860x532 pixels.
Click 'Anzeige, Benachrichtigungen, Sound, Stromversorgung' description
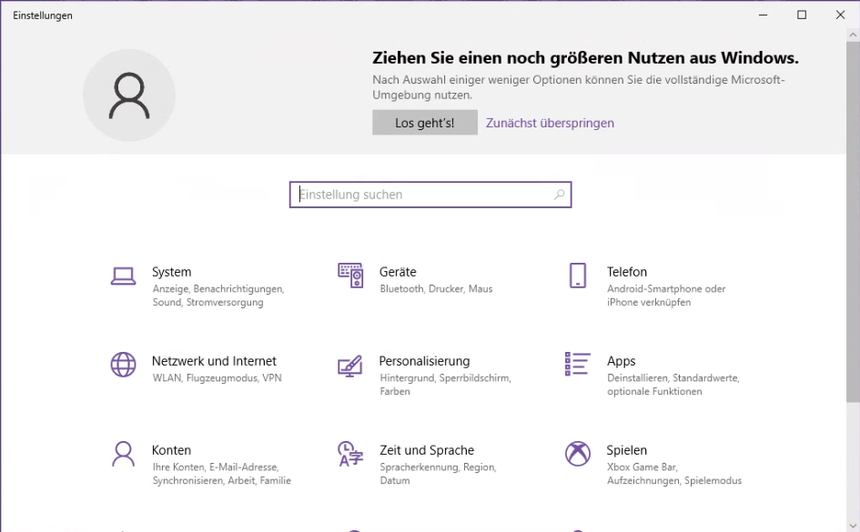218,296
